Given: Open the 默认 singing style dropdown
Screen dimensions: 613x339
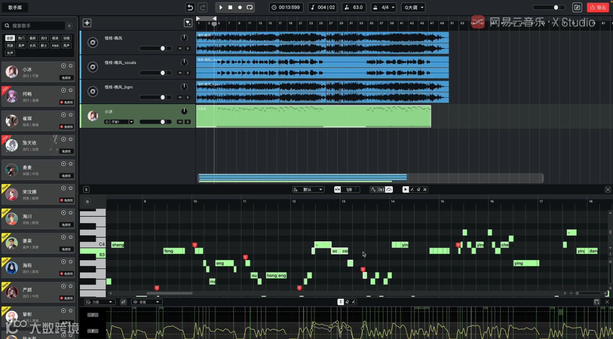Looking at the screenshot, I should [308, 190].
